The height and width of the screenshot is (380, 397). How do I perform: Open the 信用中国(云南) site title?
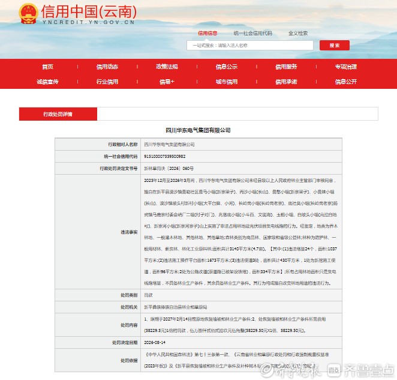pyautogui.click(x=89, y=11)
